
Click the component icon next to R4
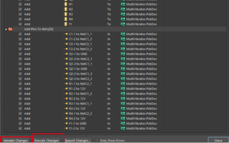tap(66, 19)
